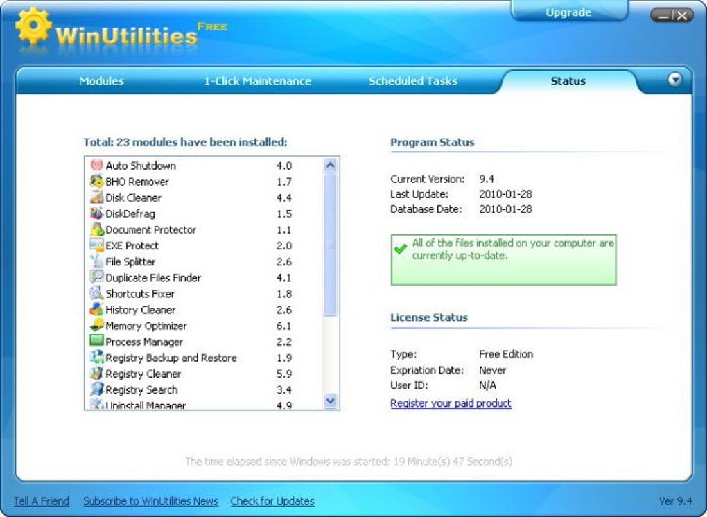The image size is (707, 517).
Task: Select the Registry Cleaner row text
Action: [143, 374]
